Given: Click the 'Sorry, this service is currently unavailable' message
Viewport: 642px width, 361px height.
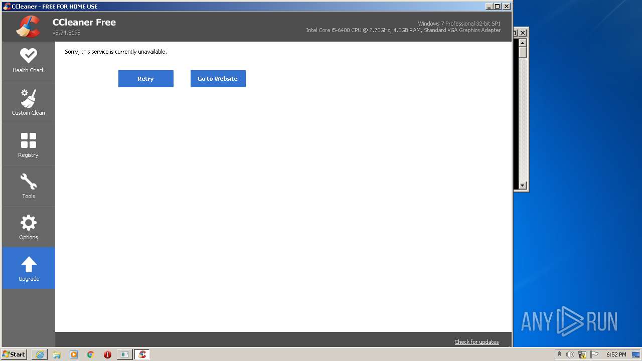Looking at the screenshot, I should [x=116, y=52].
